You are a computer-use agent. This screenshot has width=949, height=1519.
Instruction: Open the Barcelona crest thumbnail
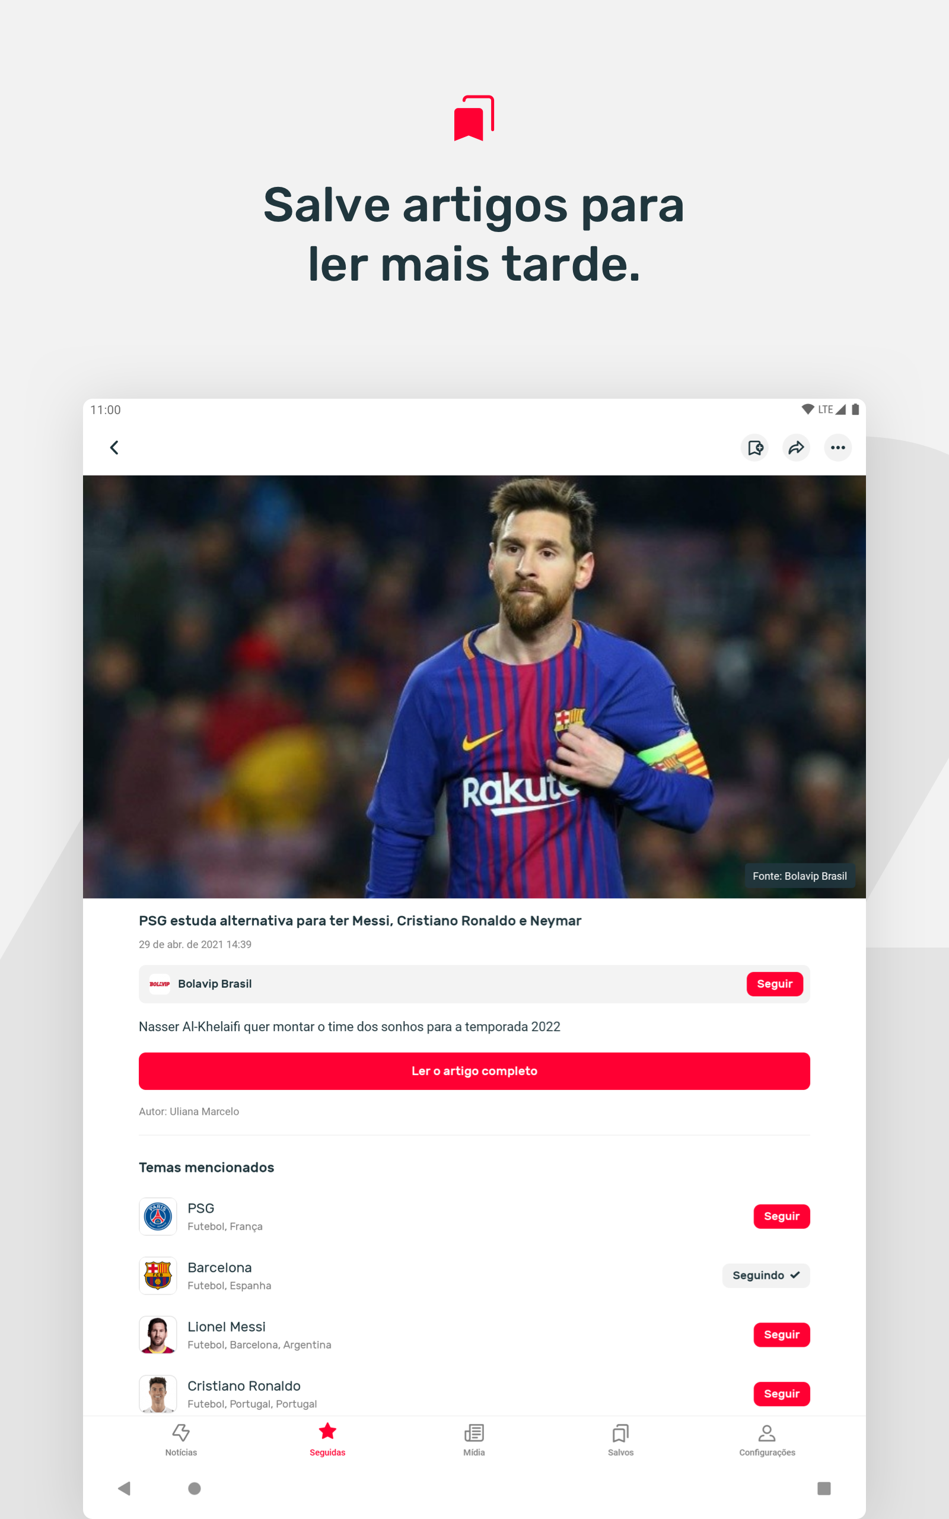tap(158, 1276)
